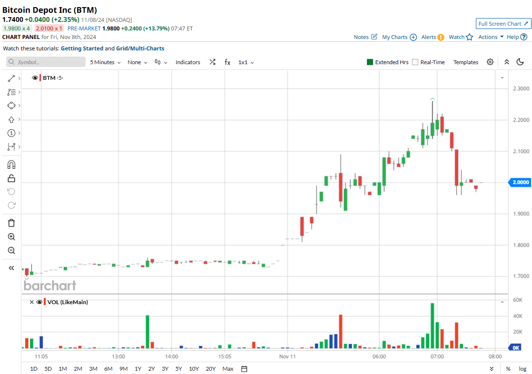The width and height of the screenshot is (532, 374).
Task: Zoom out with the magnifier minus icon
Action: point(11,250)
